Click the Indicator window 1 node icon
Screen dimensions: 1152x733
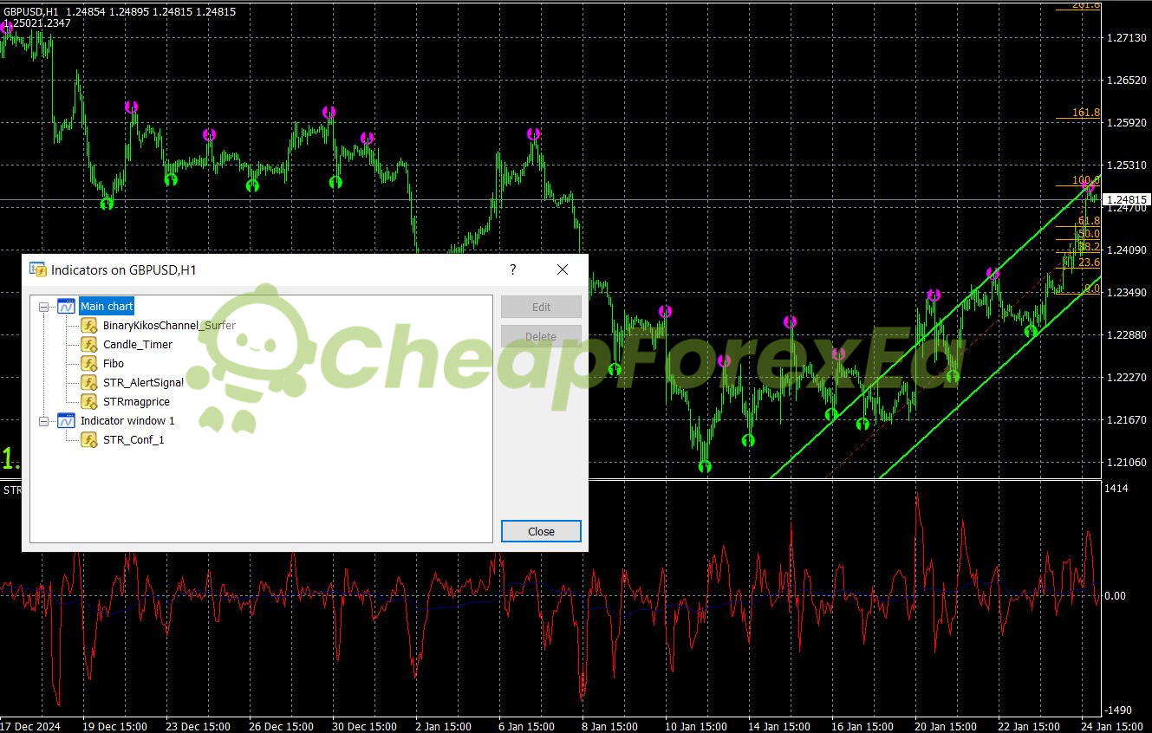[x=66, y=421]
